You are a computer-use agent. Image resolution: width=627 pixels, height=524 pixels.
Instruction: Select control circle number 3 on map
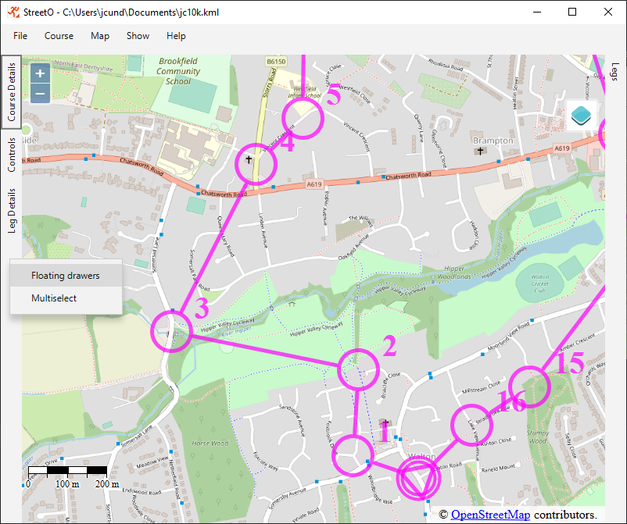[x=172, y=330]
